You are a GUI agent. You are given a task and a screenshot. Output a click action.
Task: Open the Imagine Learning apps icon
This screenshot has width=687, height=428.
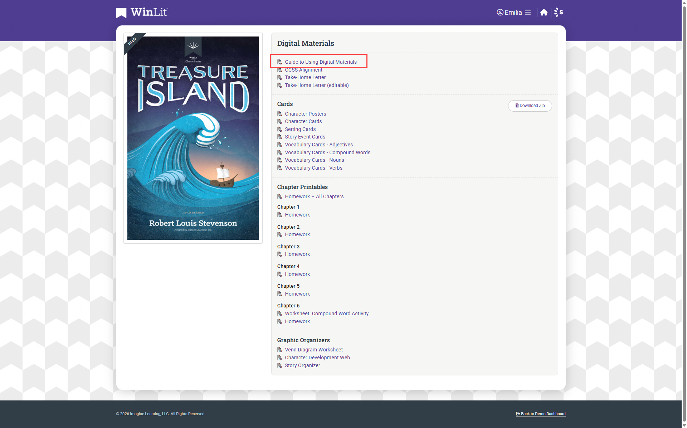pos(558,13)
